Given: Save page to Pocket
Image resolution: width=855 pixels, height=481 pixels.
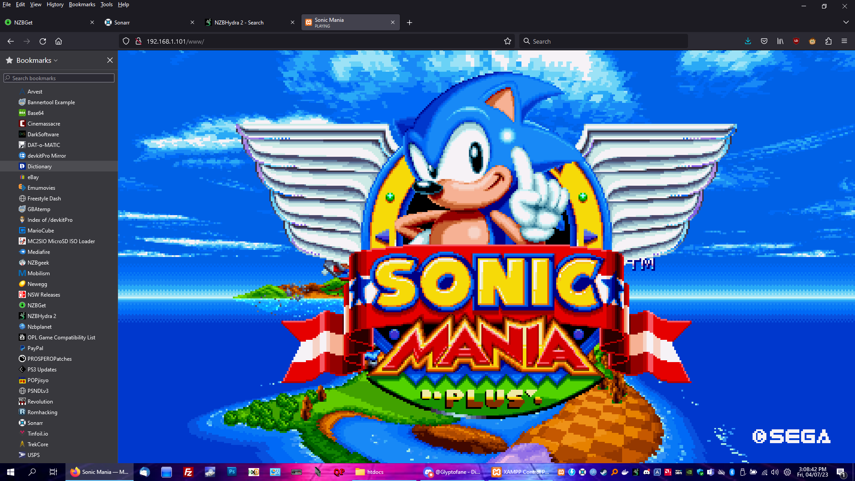Looking at the screenshot, I should click(x=764, y=41).
